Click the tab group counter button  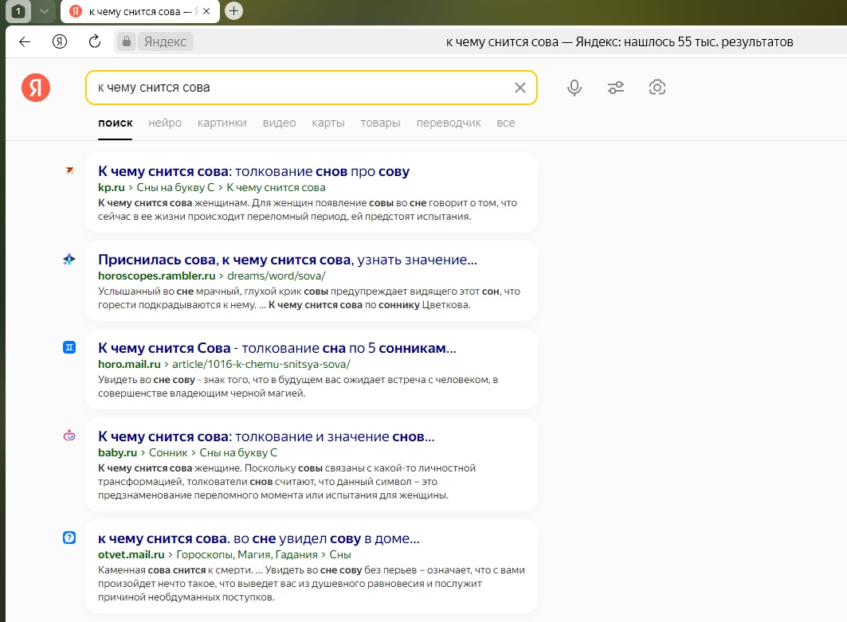[x=18, y=11]
